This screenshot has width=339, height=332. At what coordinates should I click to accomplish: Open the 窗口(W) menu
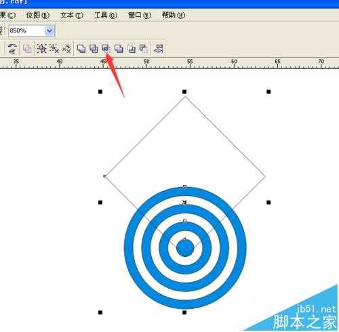pyautogui.click(x=140, y=15)
